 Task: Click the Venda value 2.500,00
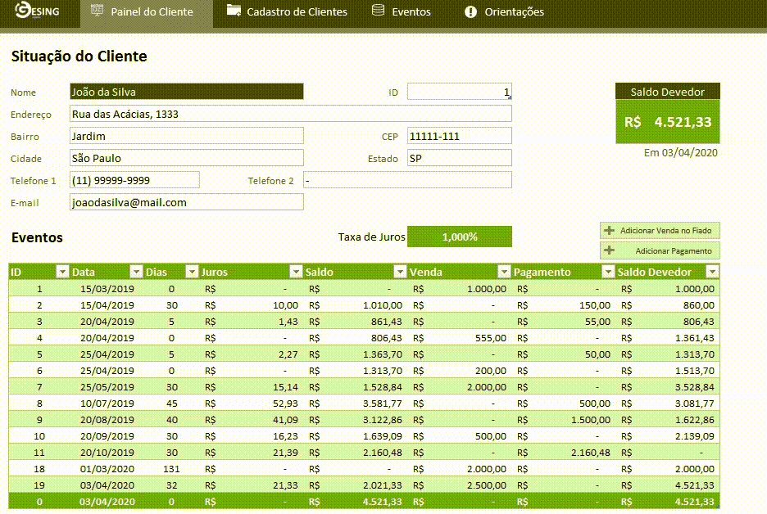click(487, 485)
